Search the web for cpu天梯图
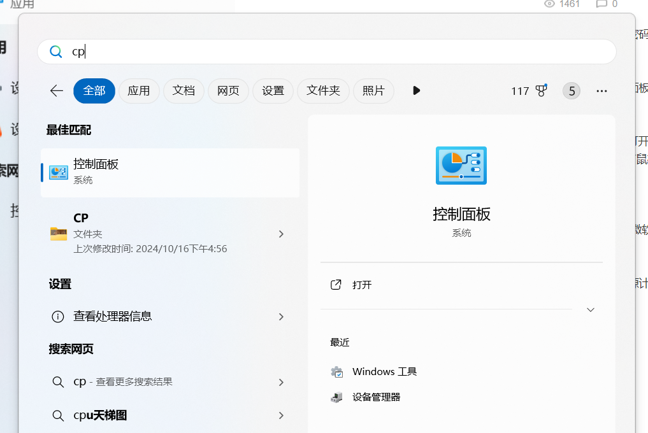Viewport: 648px width, 433px height. coord(170,415)
